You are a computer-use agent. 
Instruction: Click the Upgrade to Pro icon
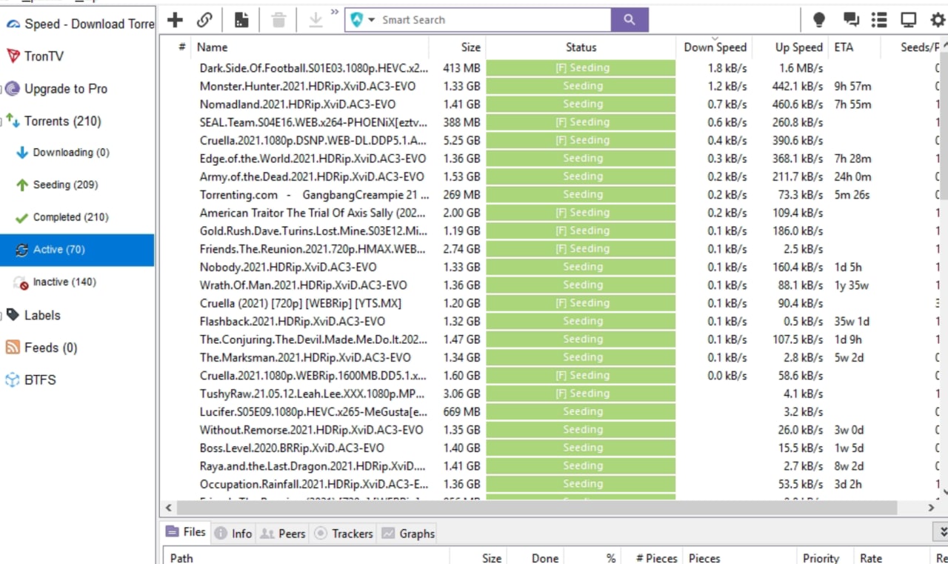(x=13, y=89)
